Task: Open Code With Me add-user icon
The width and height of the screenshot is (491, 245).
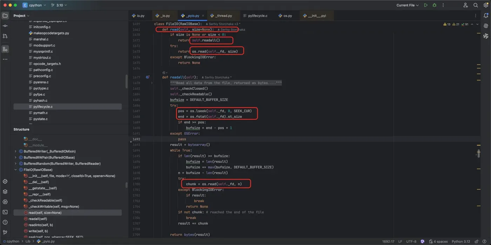Action: pos(465,5)
